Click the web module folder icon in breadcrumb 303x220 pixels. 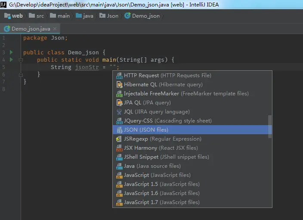7,16
